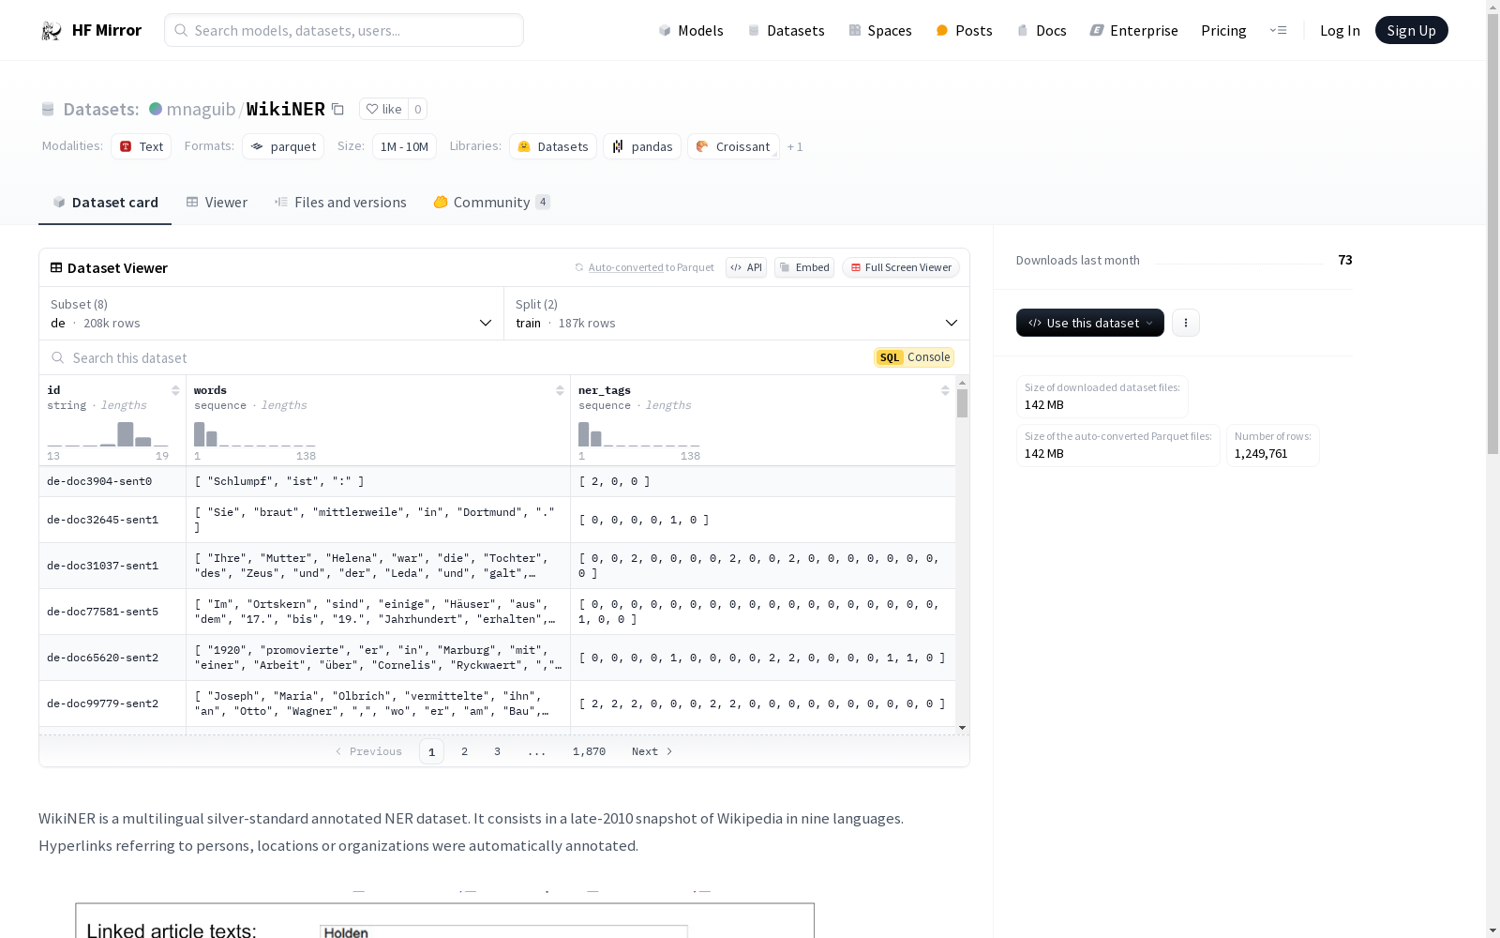Click the HF Mirror logo icon
The width and height of the screenshot is (1500, 938).
pyautogui.click(x=52, y=31)
